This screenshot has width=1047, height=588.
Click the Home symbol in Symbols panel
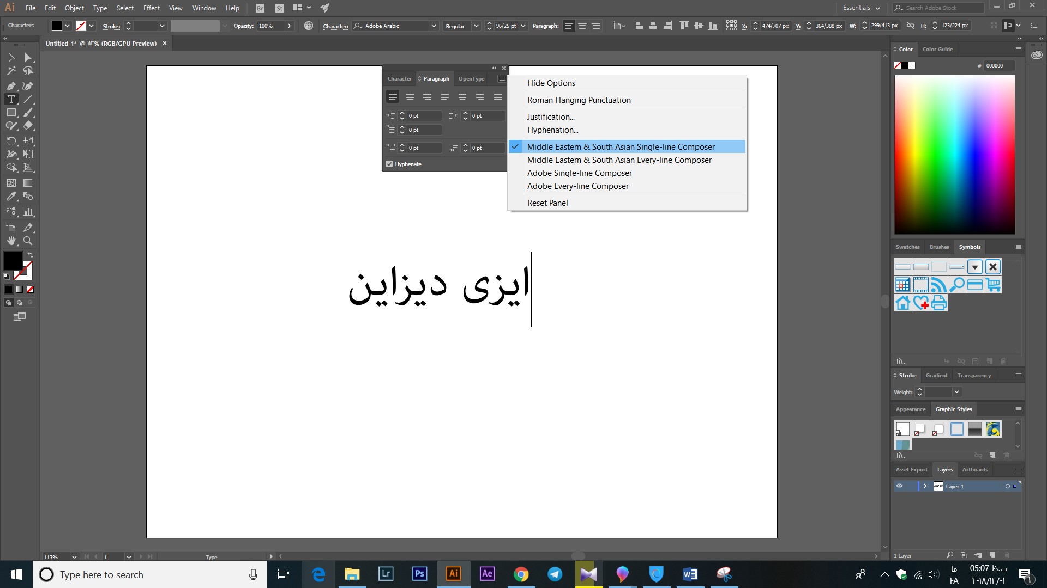point(903,303)
